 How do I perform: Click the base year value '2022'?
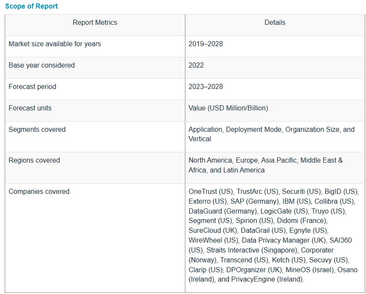[x=196, y=65]
